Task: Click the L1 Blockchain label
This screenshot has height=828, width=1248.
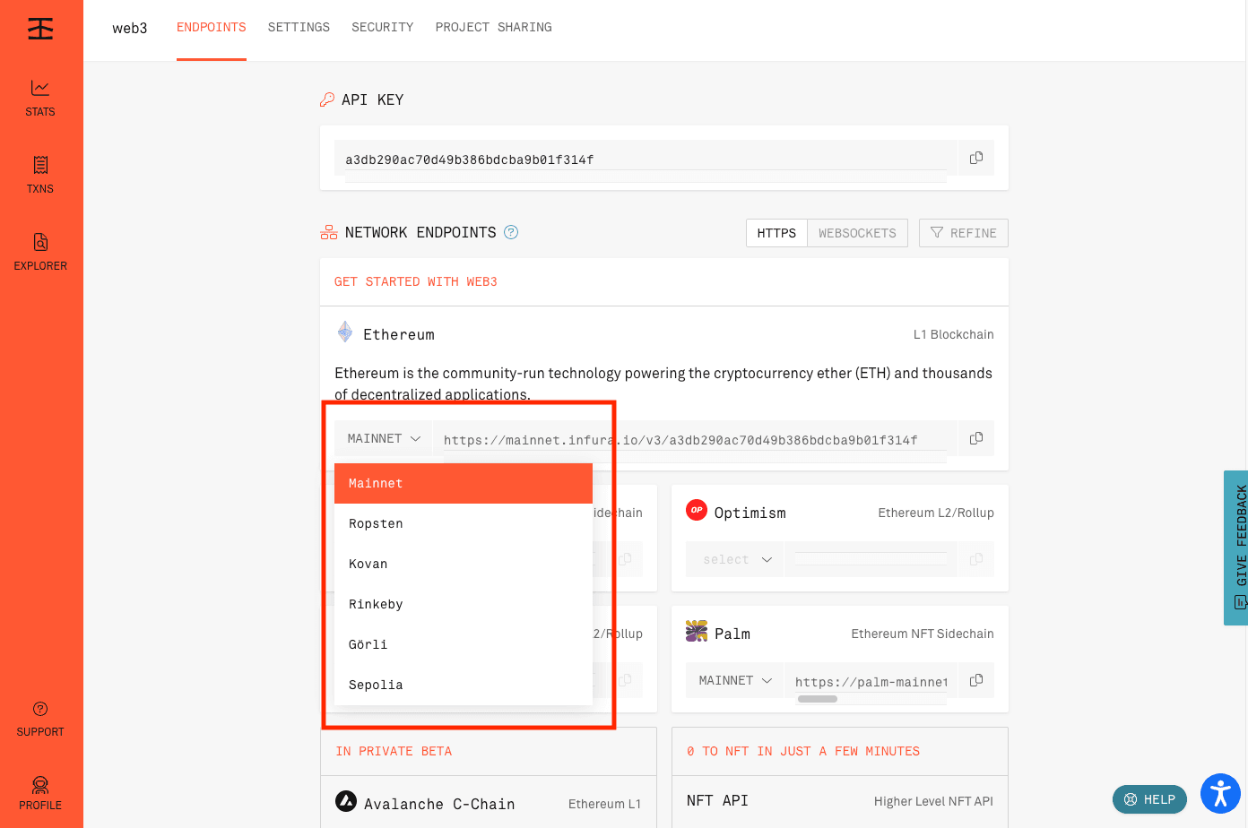Action: pos(954,334)
